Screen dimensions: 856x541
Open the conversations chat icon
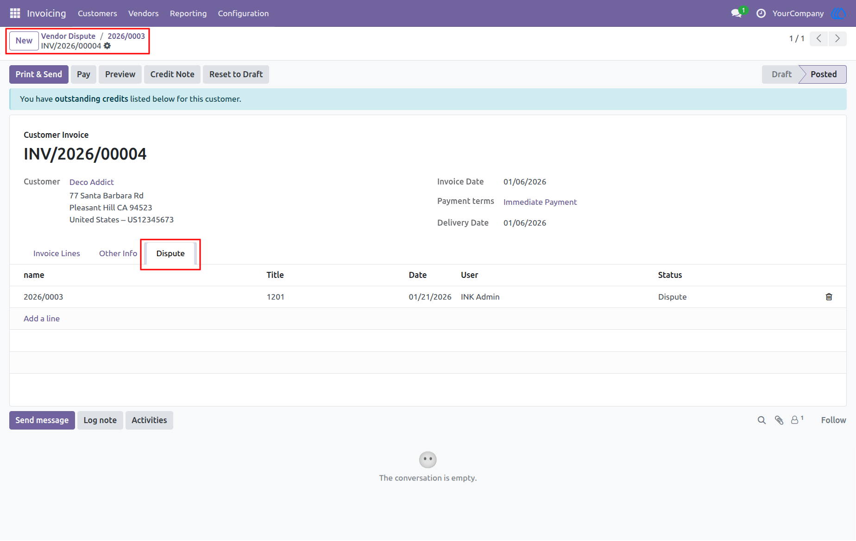pyautogui.click(x=736, y=13)
